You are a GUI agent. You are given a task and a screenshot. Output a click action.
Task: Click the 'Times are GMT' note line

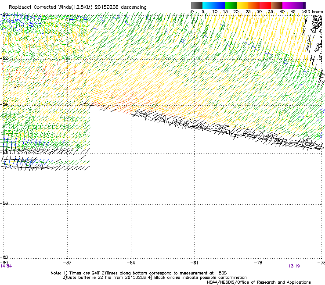pos(139,273)
